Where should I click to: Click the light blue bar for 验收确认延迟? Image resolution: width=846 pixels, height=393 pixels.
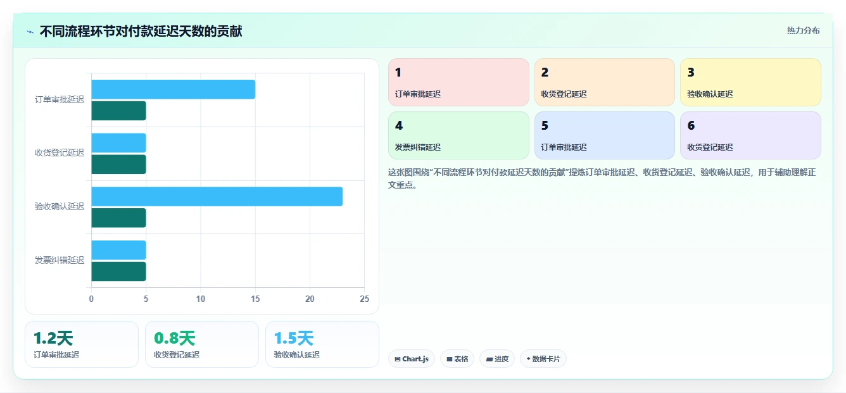tap(217, 196)
